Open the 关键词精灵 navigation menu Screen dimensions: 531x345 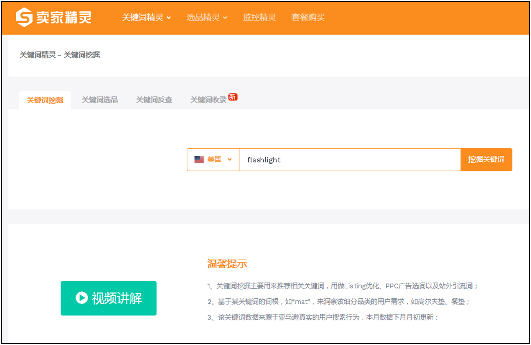point(142,17)
